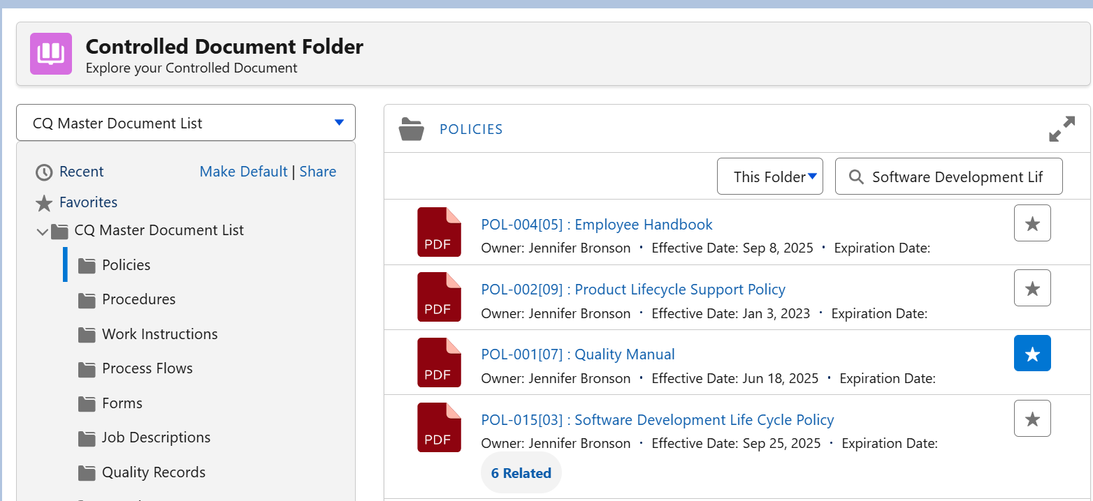Open the 6 Related button
Viewport: 1093px width, 501px height.
(x=521, y=473)
